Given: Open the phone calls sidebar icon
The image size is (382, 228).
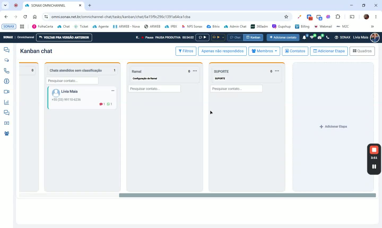Looking at the screenshot, I should pos(7,71).
